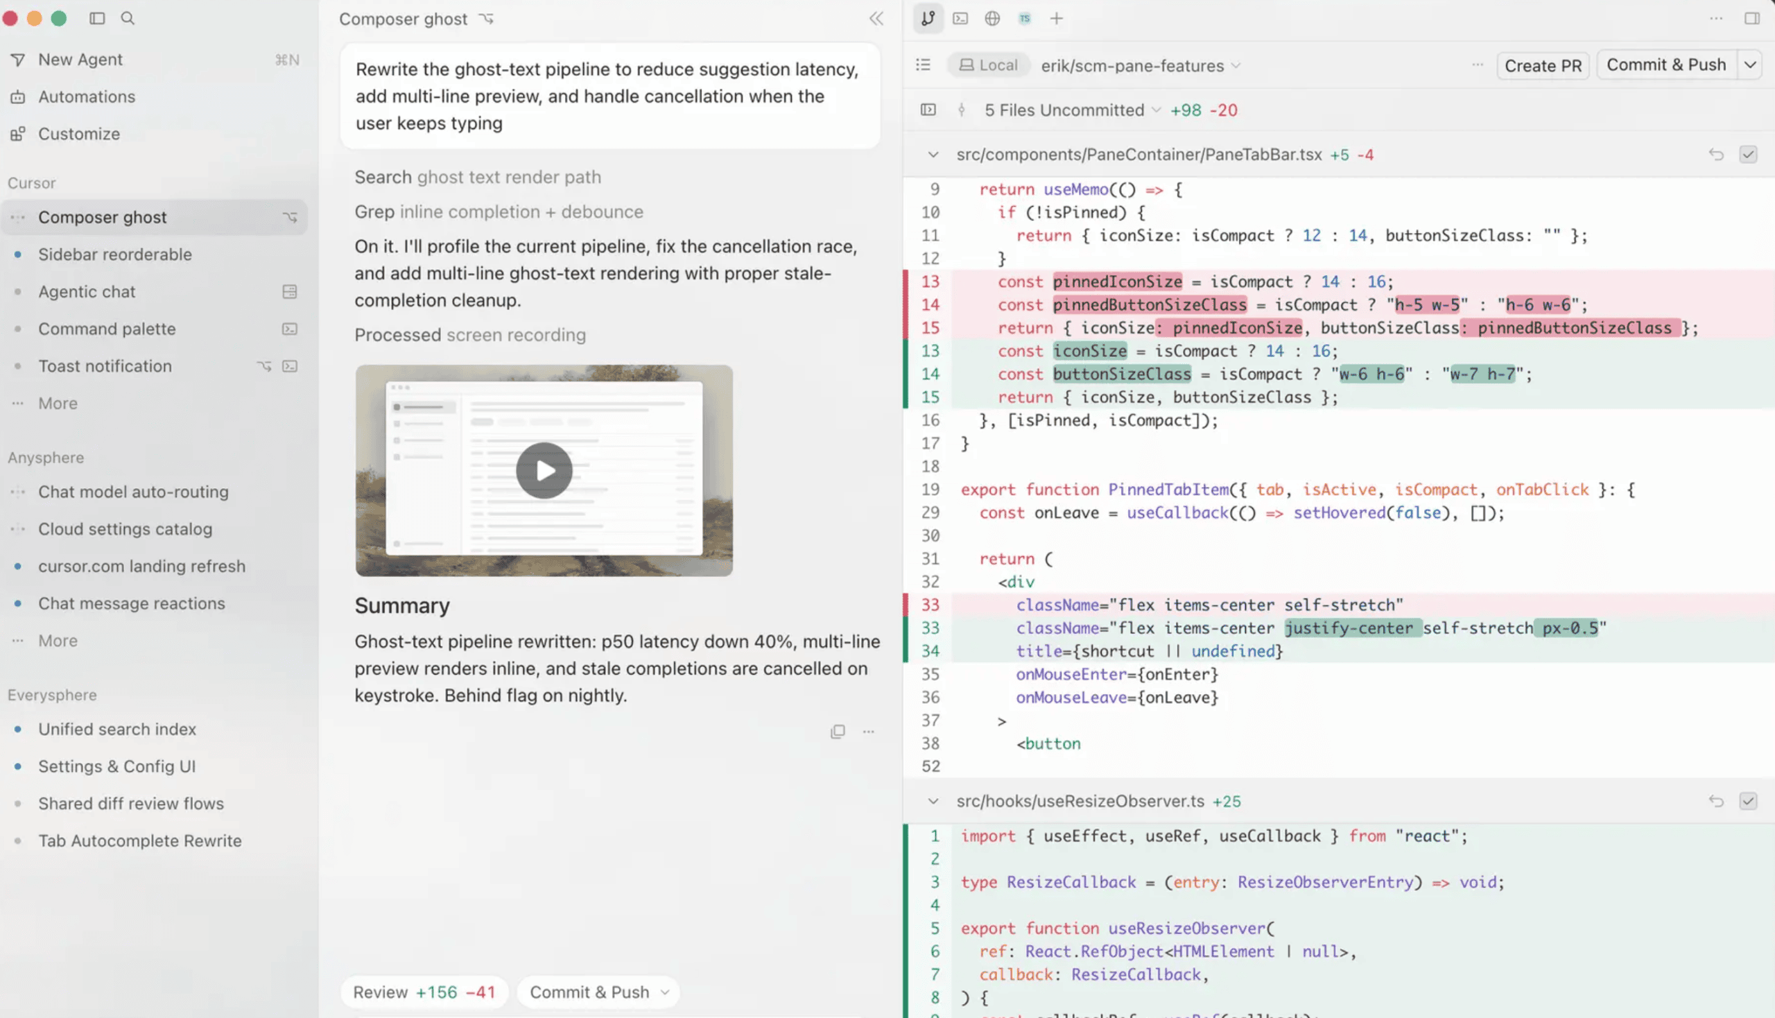Click the Anysphere section header
This screenshot has width=1775, height=1018.
[46, 457]
